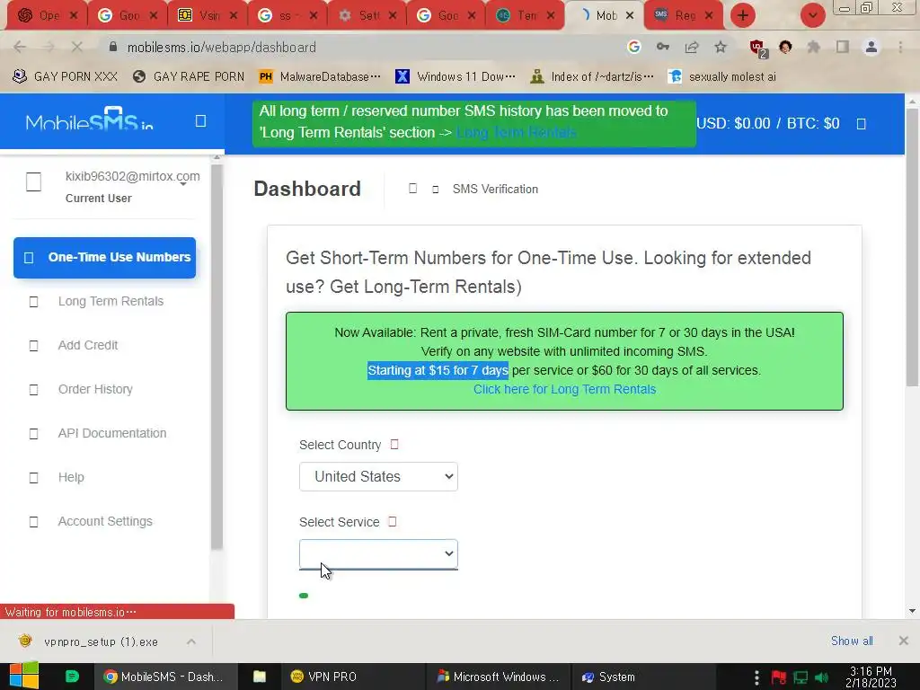The height and width of the screenshot is (690, 920).
Task: Click the USD / BTC balance text
Action: (x=767, y=123)
